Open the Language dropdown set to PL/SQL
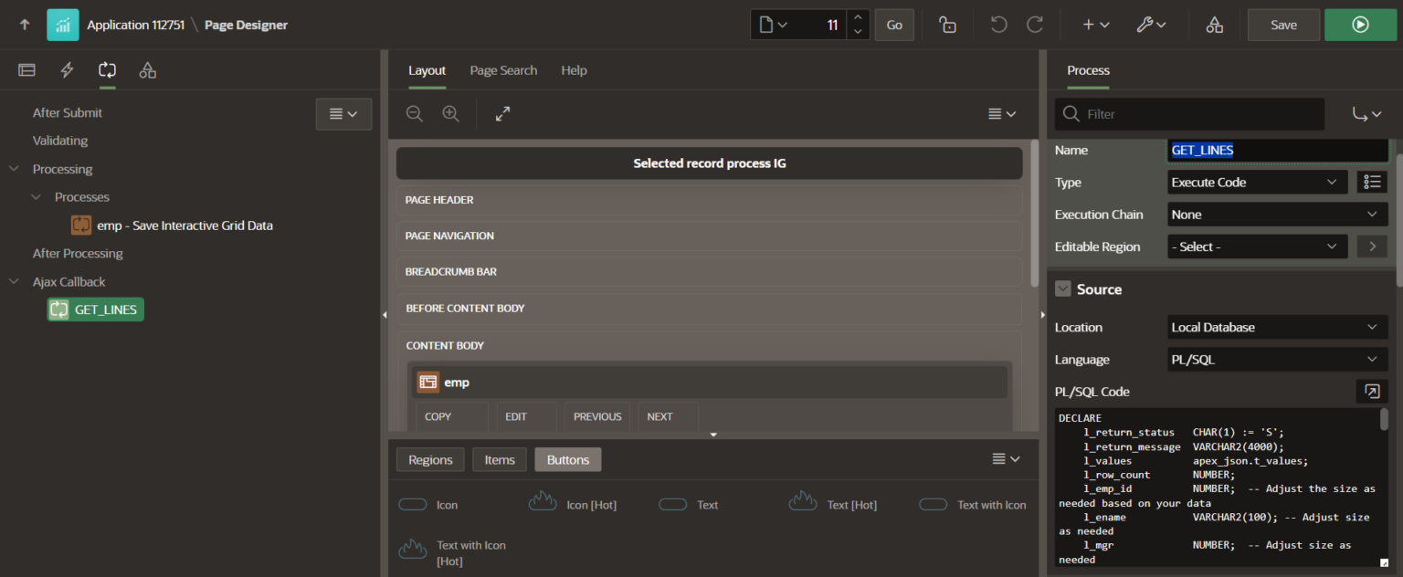The image size is (1403, 577). (x=1277, y=360)
